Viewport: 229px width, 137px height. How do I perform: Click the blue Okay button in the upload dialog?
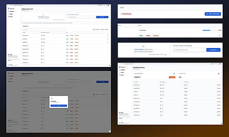59,106
